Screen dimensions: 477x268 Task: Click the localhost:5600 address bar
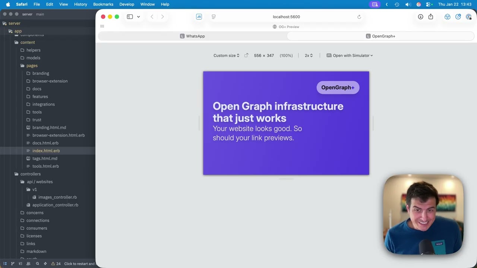pyautogui.click(x=286, y=17)
